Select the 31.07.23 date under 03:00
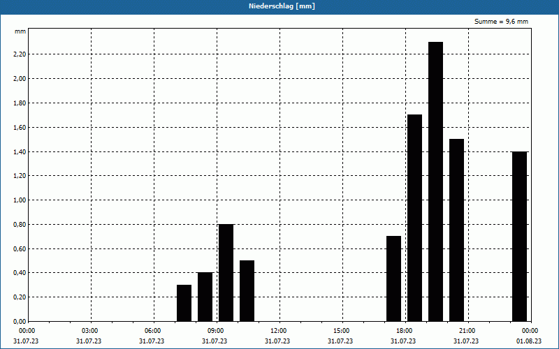 click(89, 341)
